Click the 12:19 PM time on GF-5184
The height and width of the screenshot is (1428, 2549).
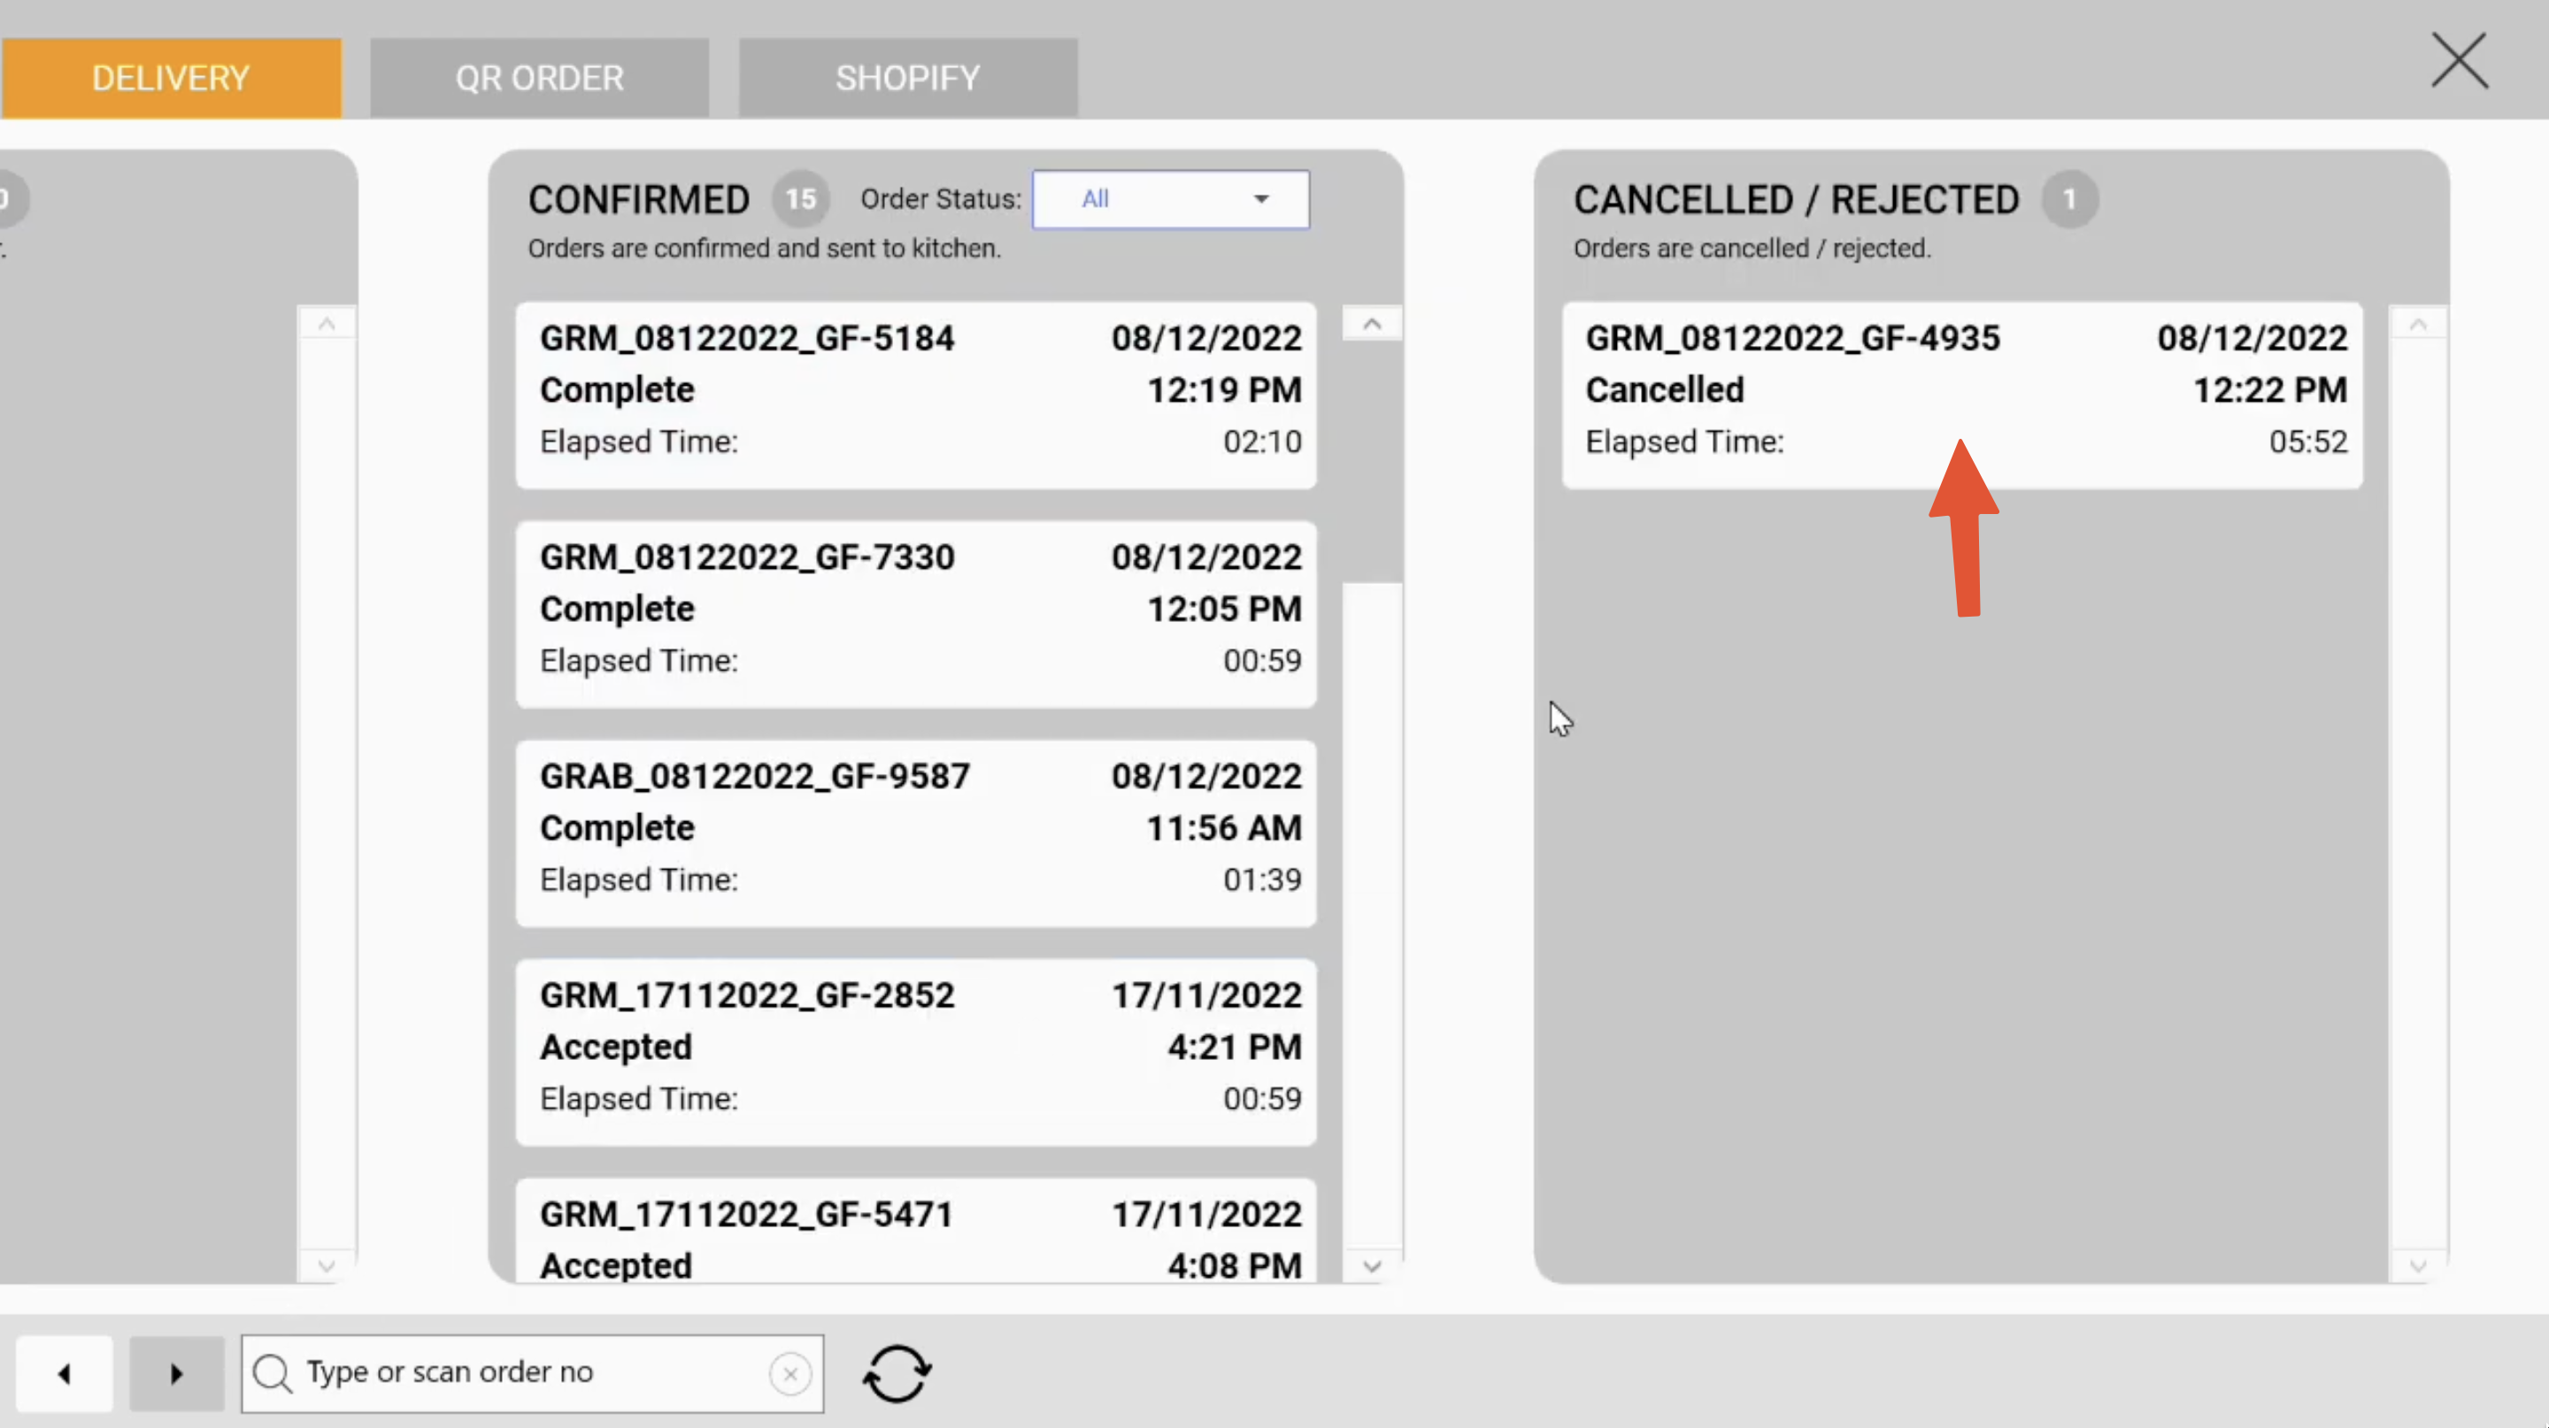(x=1224, y=389)
